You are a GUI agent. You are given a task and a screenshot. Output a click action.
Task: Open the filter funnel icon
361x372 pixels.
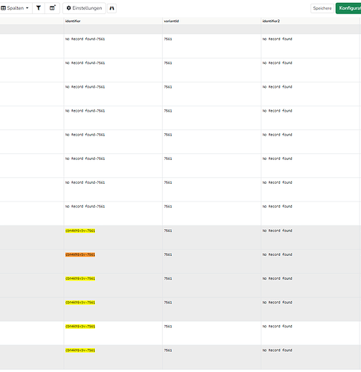pyautogui.click(x=39, y=8)
